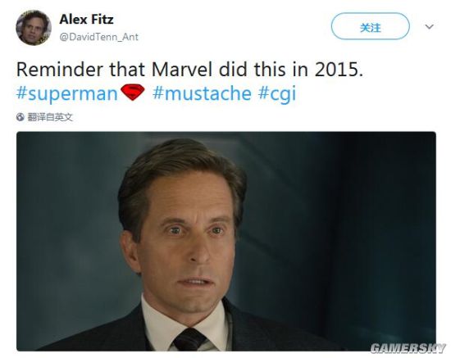451x358 pixels.
Task: Click the globe translation icon
Action: pyautogui.click(x=20, y=117)
